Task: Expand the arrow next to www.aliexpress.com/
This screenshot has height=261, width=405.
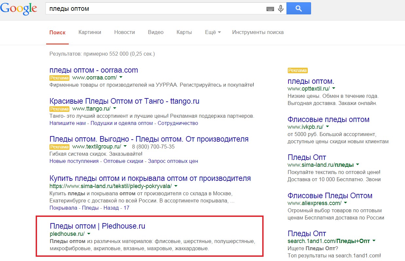Action: coord(346,203)
